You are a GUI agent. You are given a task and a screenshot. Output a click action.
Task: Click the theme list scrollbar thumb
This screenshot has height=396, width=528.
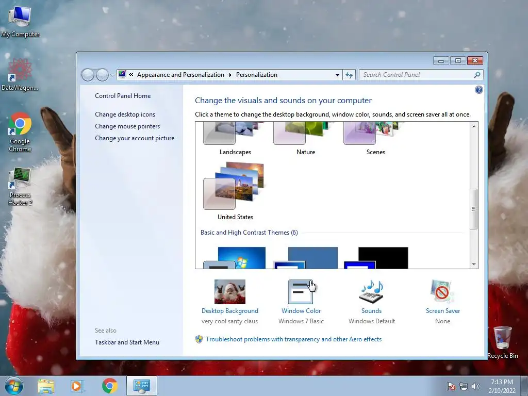[474, 209]
